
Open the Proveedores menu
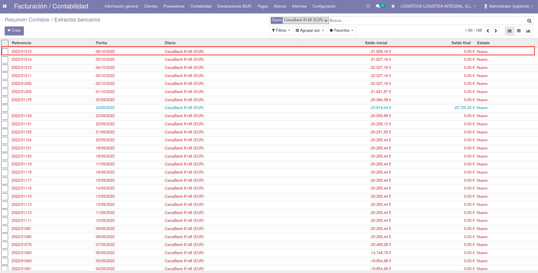coord(174,6)
